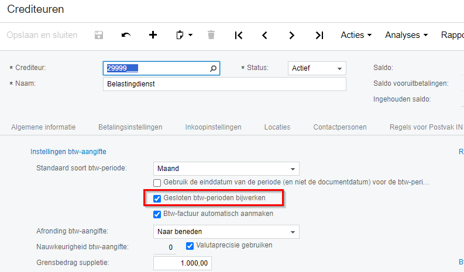The height and width of the screenshot is (272, 464).
Task: Open the Acties menu
Action: point(356,35)
